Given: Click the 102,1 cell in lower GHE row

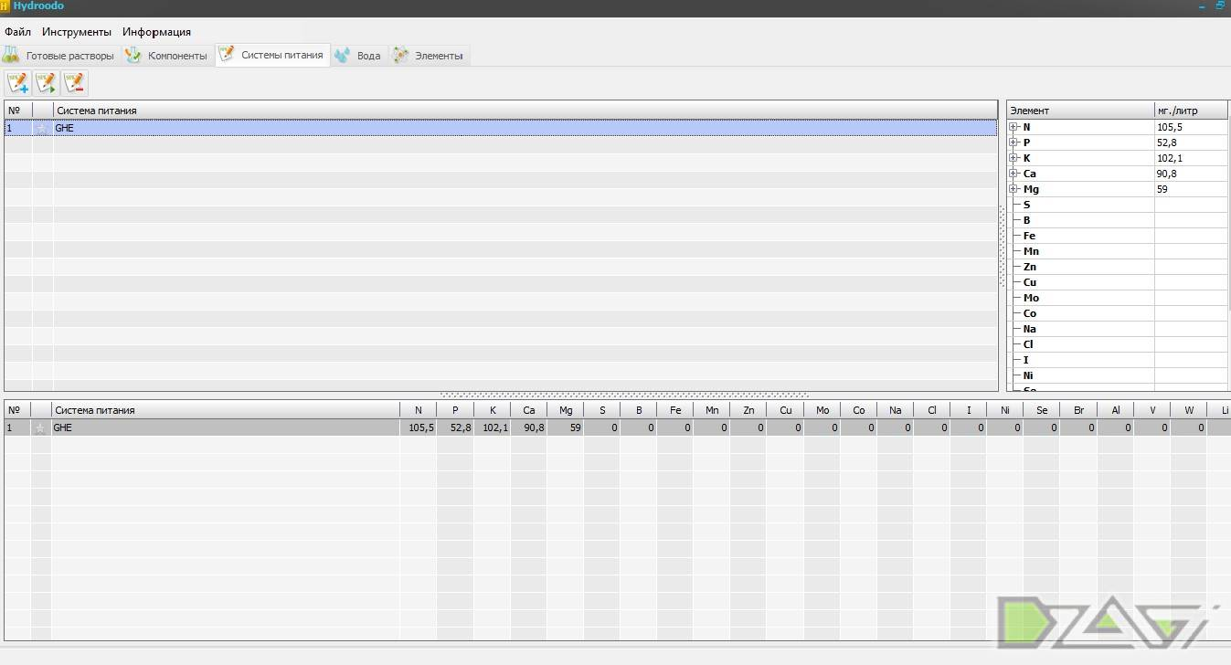Looking at the screenshot, I should [x=493, y=427].
